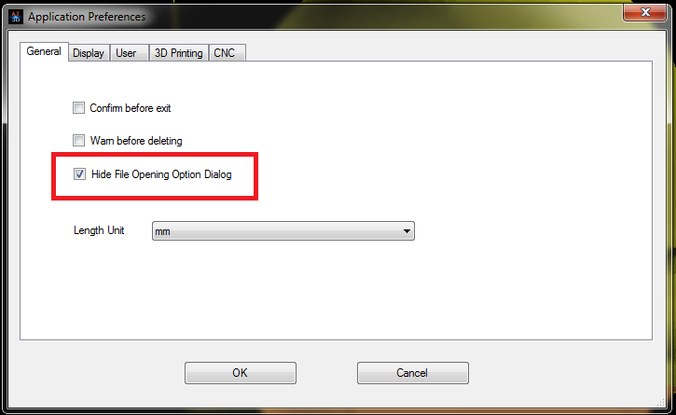Select the User tab

click(126, 53)
